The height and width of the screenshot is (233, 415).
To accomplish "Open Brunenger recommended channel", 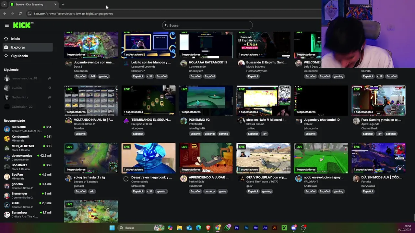I will click(28, 195).
